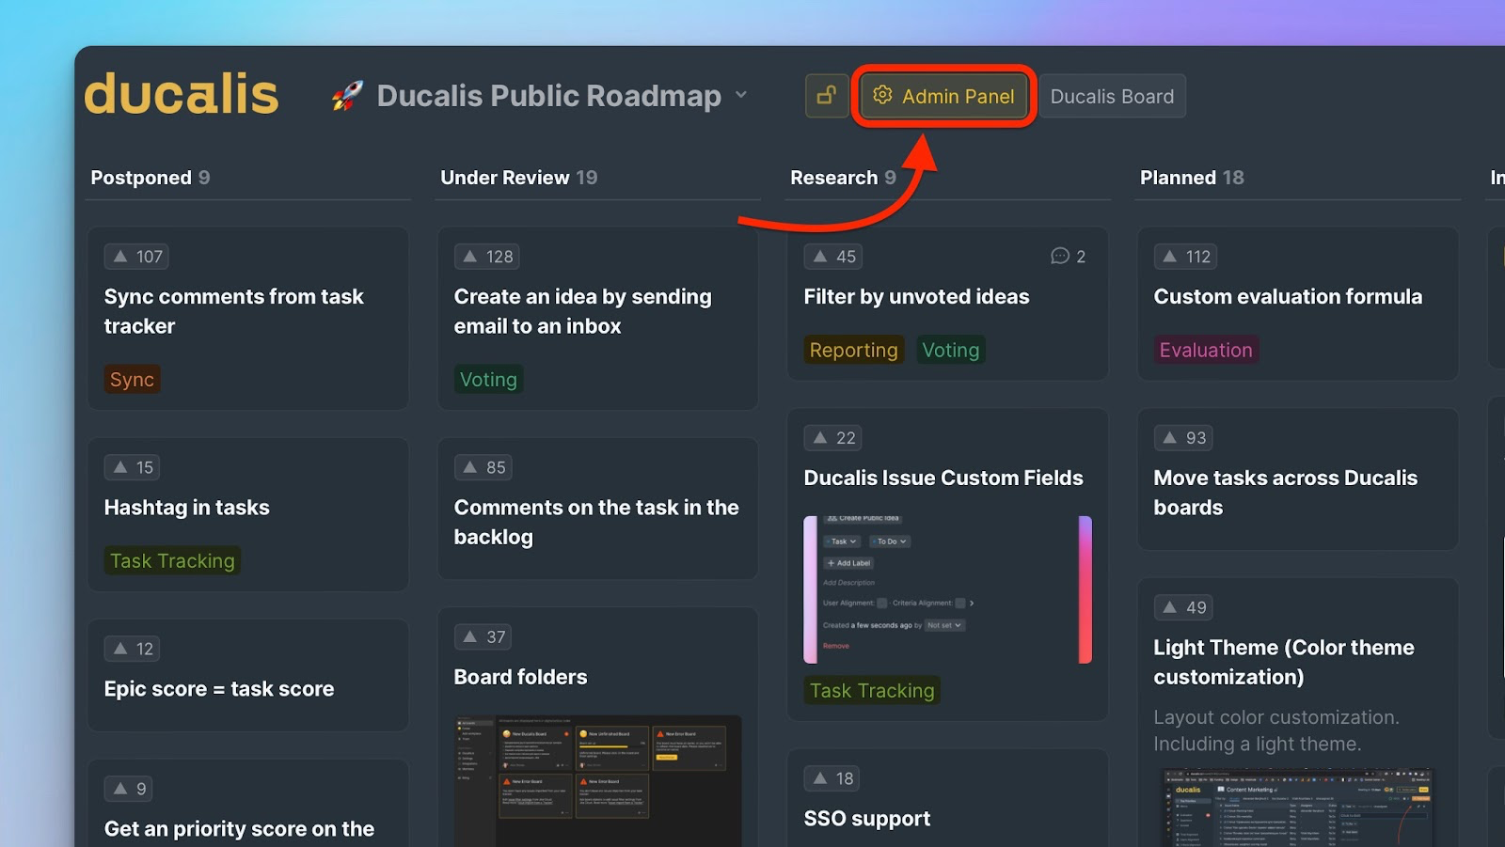The width and height of the screenshot is (1505, 847).
Task: Click the Postponed count 9
Action: 204,178
